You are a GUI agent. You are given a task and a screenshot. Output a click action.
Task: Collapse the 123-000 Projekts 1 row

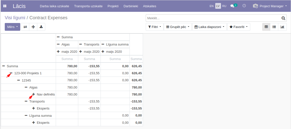11,73
